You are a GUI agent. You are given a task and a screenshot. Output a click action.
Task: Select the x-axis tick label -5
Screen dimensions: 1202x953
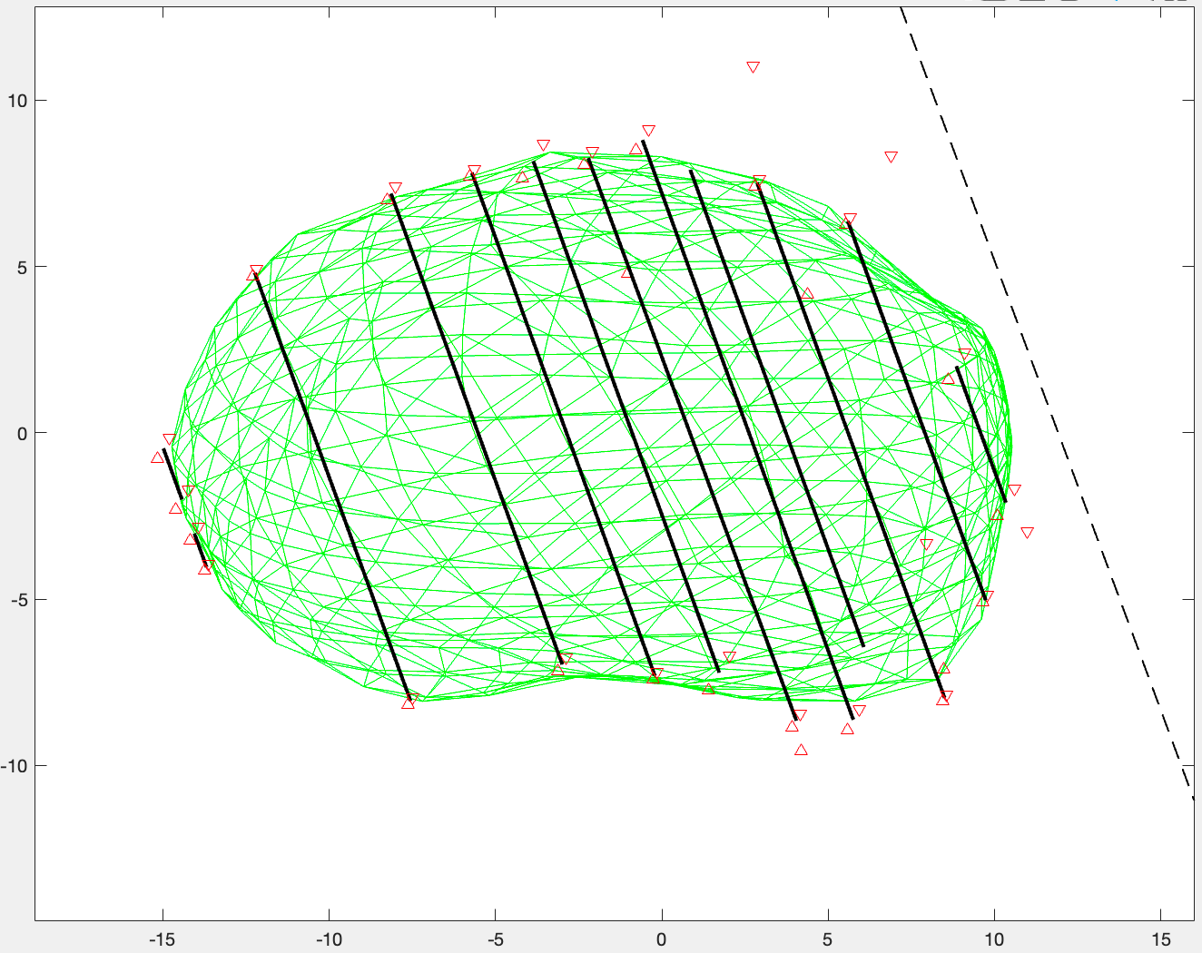click(495, 939)
